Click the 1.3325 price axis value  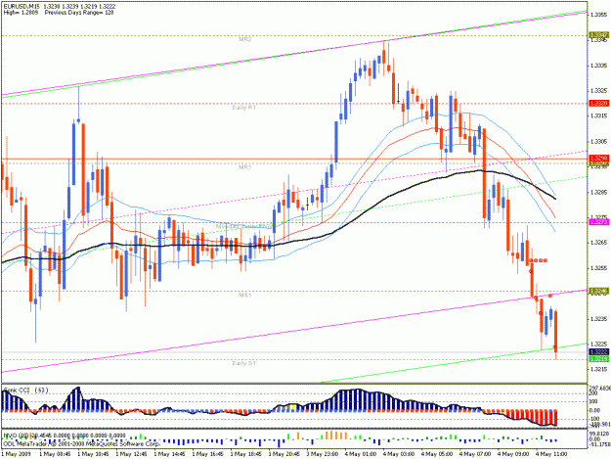[599, 91]
